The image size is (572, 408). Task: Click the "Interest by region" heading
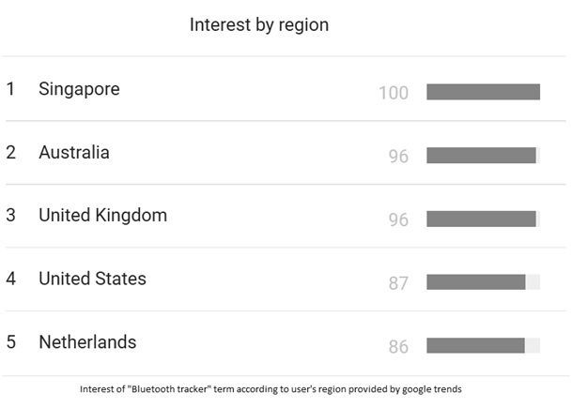tap(259, 24)
